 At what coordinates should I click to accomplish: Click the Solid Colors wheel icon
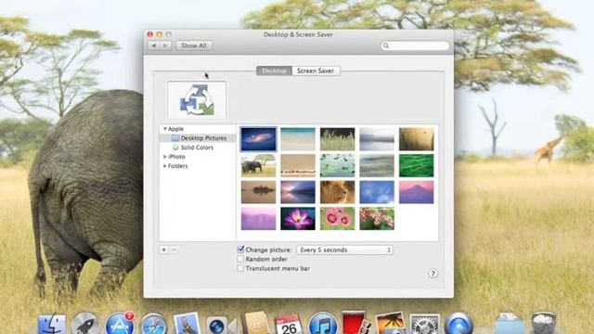pos(175,148)
